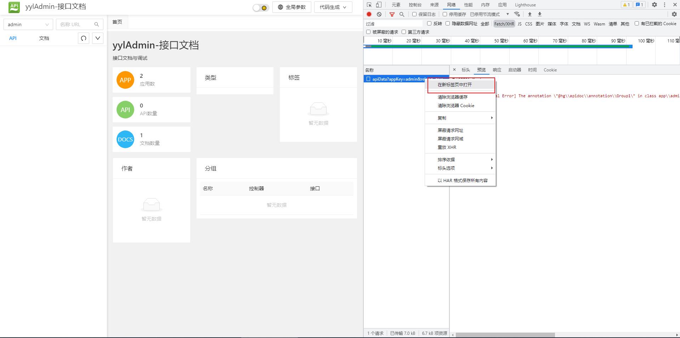This screenshot has height=338, width=680.
Task: Expand the 代码生成 dropdown
Action: (x=333, y=7)
